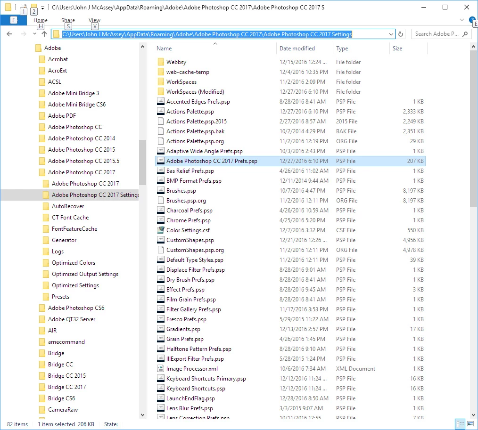Click the CustomShapes.psp file icon

[x=161, y=240]
